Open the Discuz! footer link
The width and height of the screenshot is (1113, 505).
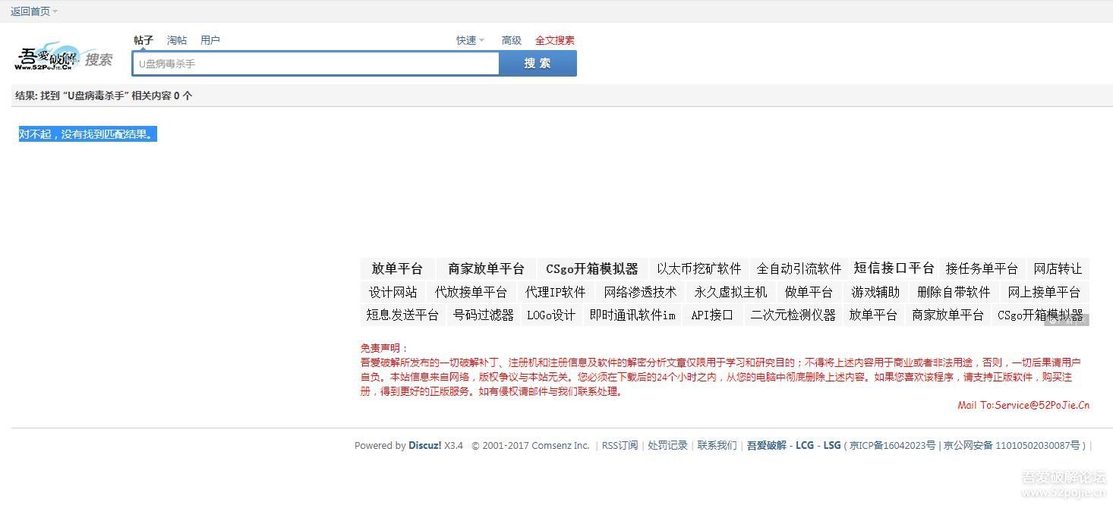425,445
